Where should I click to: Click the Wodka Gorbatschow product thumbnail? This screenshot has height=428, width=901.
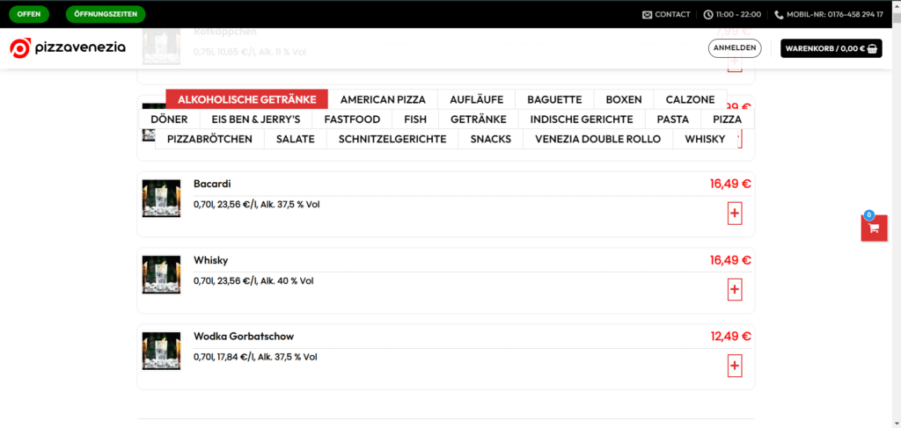pyautogui.click(x=162, y=352)
